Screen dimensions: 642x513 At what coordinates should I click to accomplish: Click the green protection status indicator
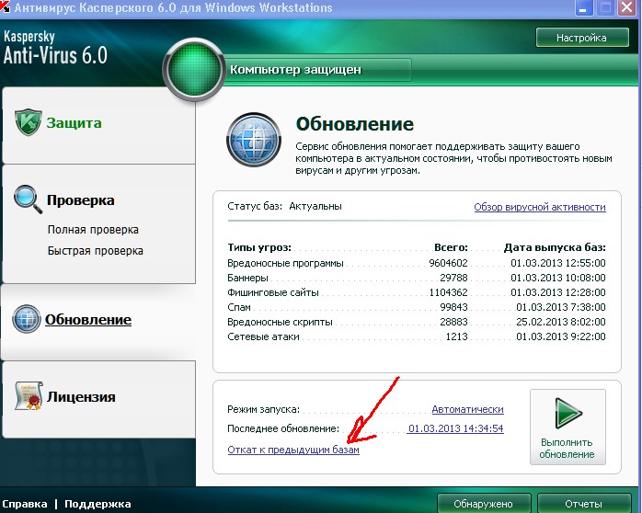(x=194, y=70)
